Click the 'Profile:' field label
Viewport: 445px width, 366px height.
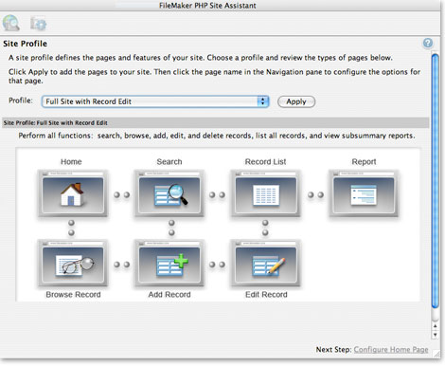click(x=21, y=101)
